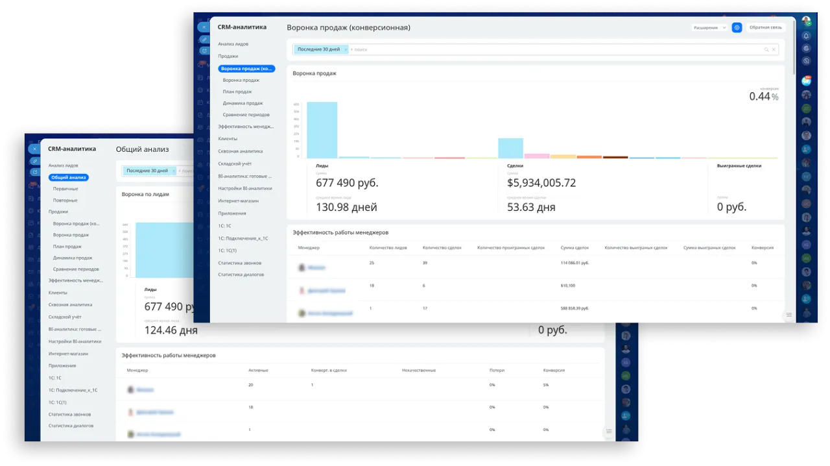Clear the search field with the X icon
830x466 pixels.
pos(774,49)
